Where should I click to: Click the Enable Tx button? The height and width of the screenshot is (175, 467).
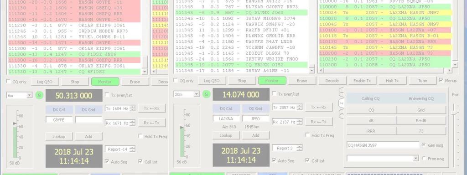point(362,81)
